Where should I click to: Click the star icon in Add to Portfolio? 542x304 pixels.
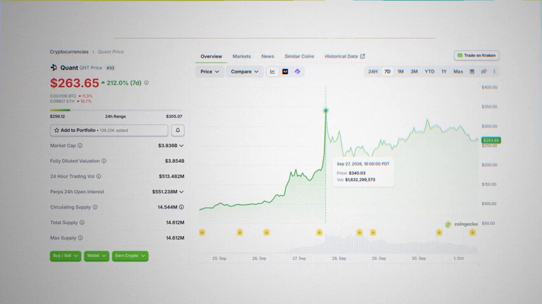click(56, 130)
